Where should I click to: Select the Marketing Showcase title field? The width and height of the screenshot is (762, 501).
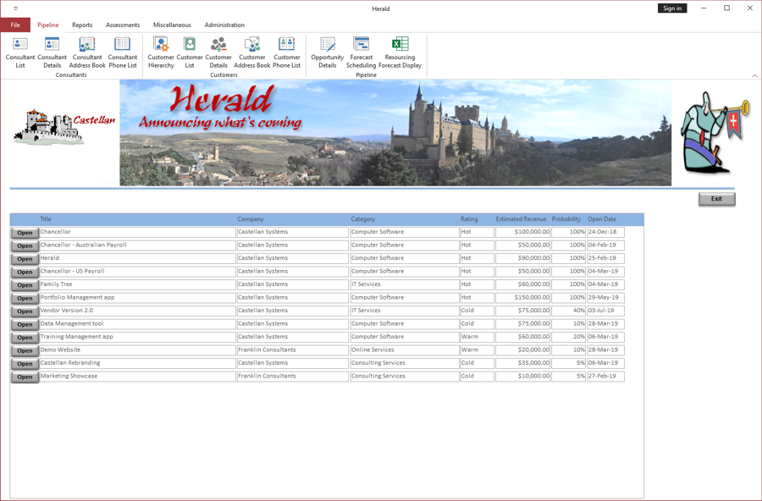tap(137, 377)
